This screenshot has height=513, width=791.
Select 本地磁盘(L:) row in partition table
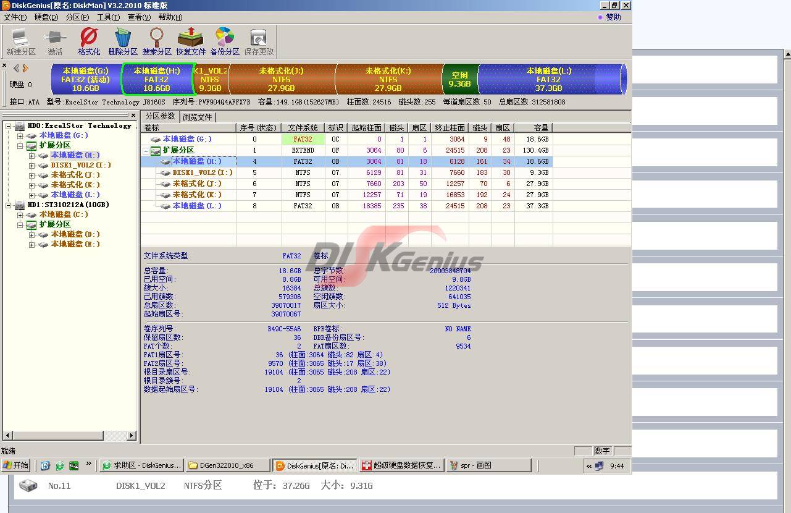[346, 206]
